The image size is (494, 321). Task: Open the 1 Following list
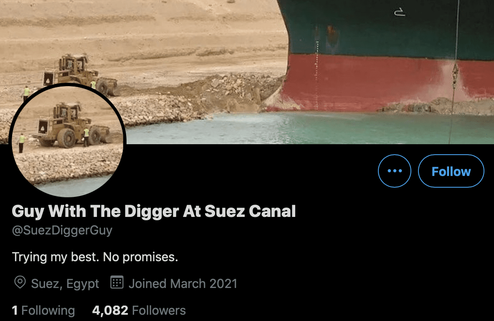(43, 311)
